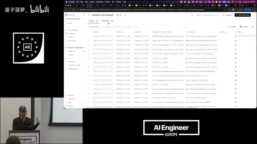This screenshot has width=257, height=144.
Task: Click the Evaluators button in header
Action: click(228, 15)
